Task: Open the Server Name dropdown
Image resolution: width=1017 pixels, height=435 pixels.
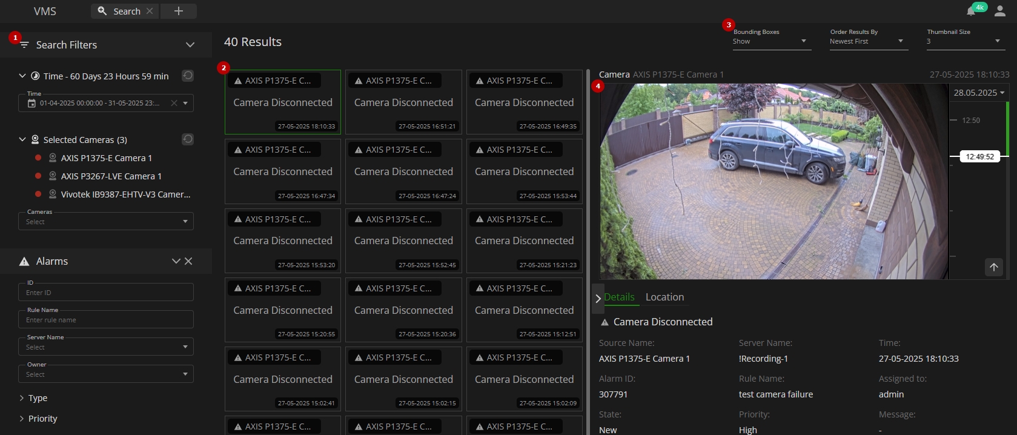Action: pyautogui.click(x=106, y=347)
